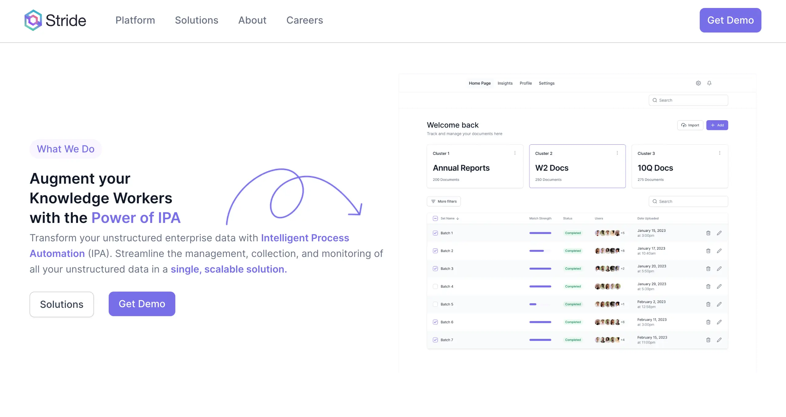Edit Batch 7 with pencil icon

point(719,340)
